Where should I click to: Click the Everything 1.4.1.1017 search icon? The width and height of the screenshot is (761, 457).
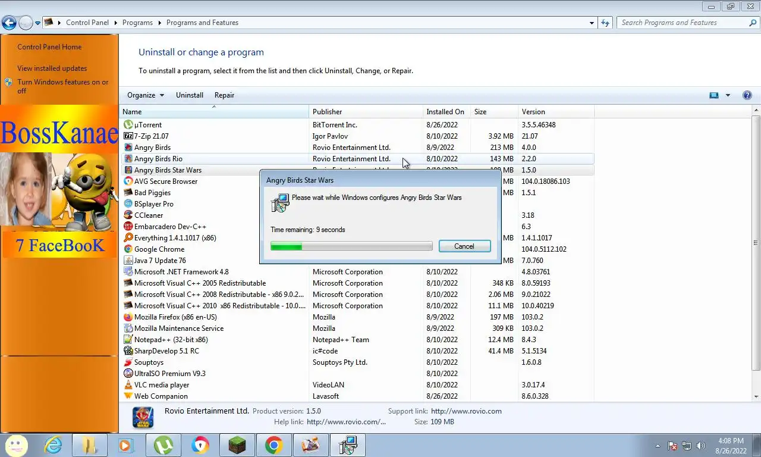pyautogui.click(x=128, y=238)
